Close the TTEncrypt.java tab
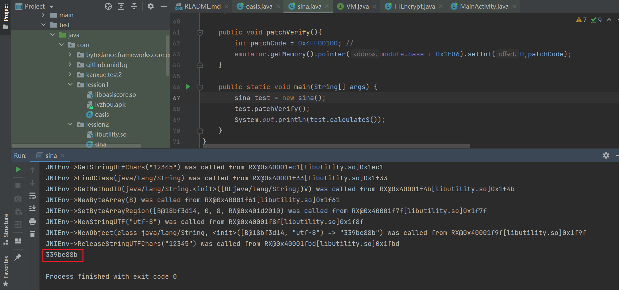 click(441, 6)
